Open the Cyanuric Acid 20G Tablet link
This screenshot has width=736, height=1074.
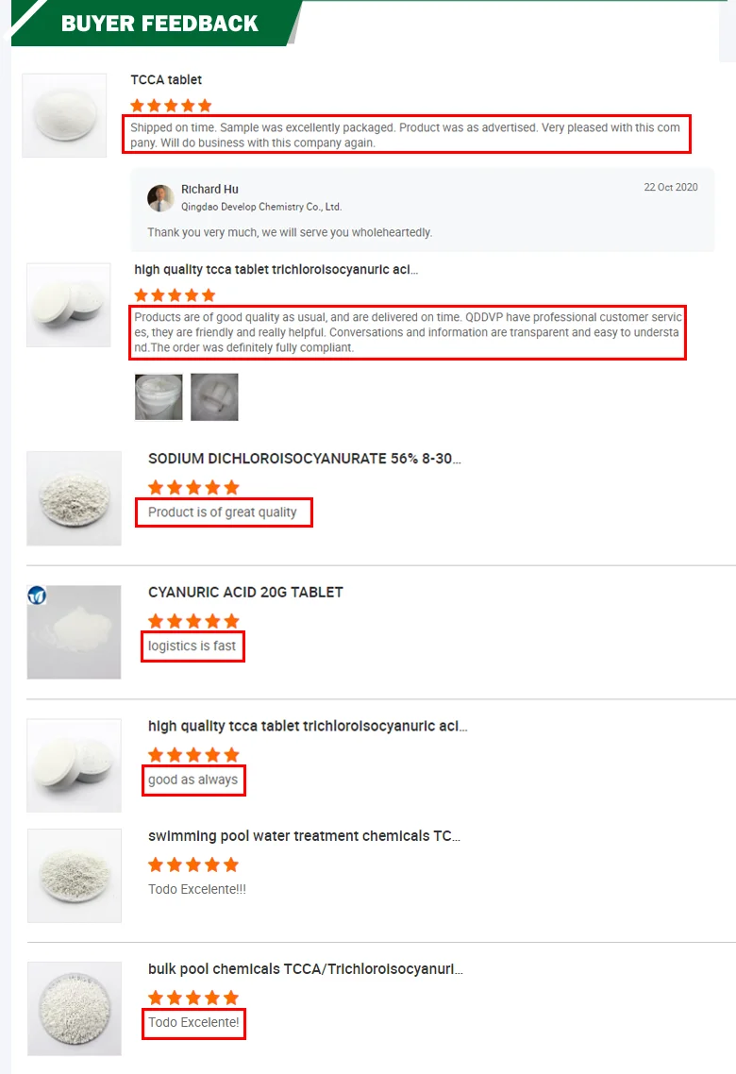pos(245,593)
